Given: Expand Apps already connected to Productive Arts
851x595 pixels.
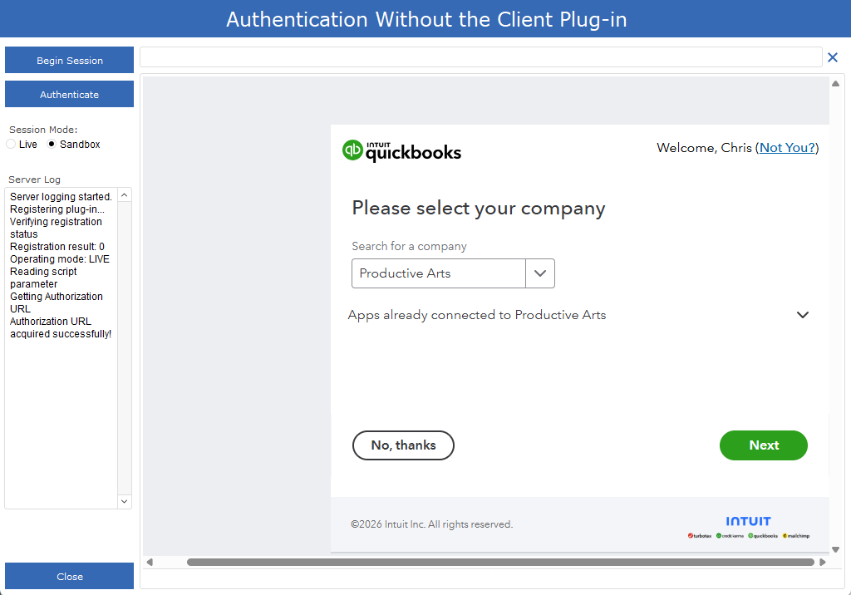Looking at the screenshot, I should (803, 315).
